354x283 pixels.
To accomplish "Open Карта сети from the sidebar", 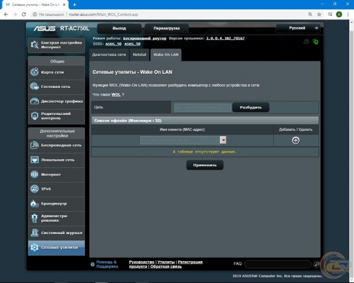I will pyautogui.click(x=56, y=72).
